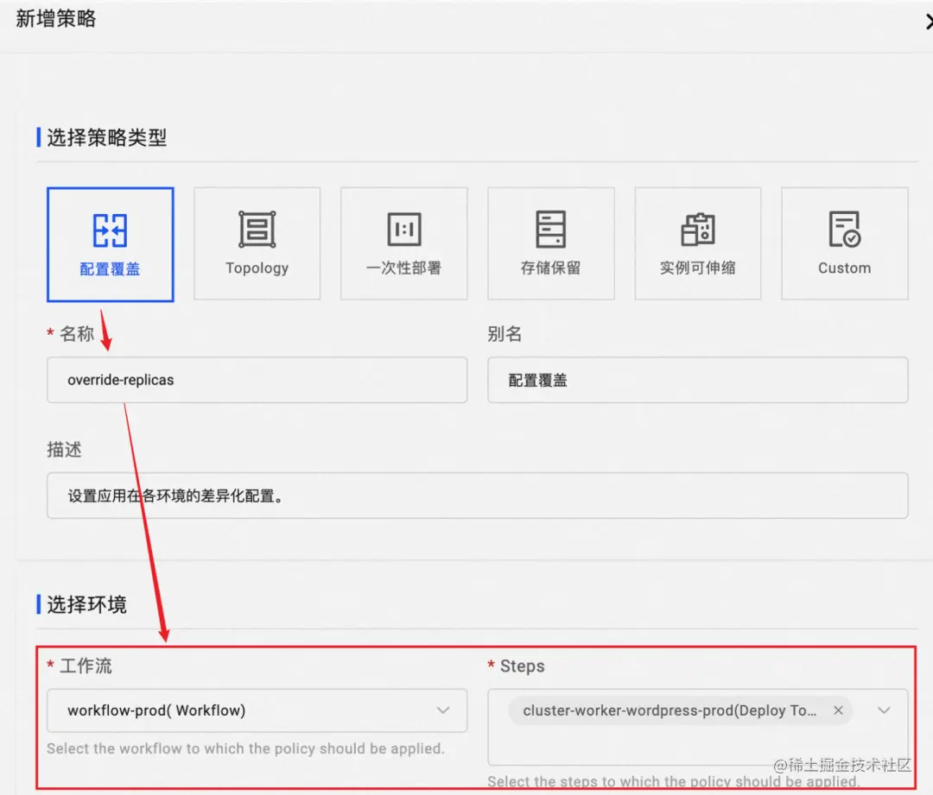Click the cluster-worker-wordpress-prod tag text
This screenshot has width=933, height=795.
670,710
